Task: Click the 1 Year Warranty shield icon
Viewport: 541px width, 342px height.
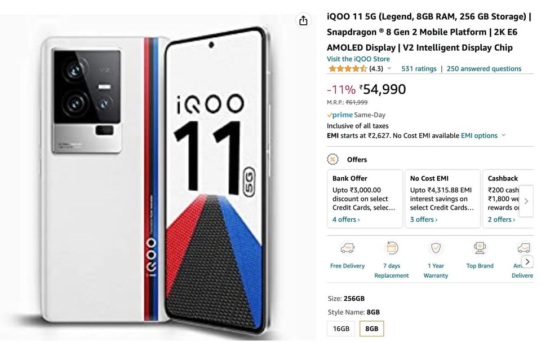Action: 436,248
